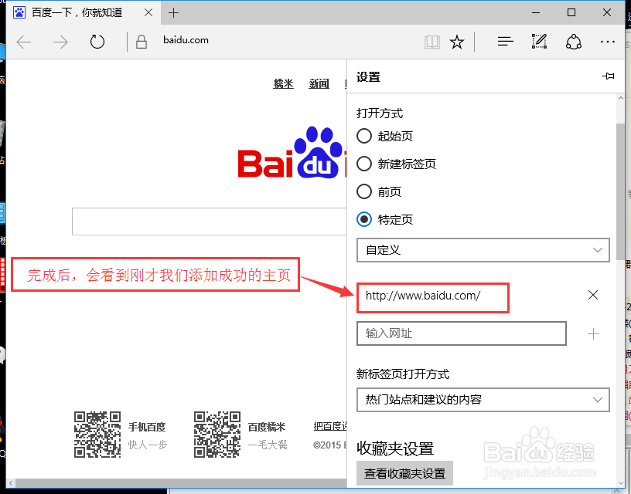This screenshot has width=631, height=494.
Task: Click the 收藏夹设置 heading
Action: 395,448
